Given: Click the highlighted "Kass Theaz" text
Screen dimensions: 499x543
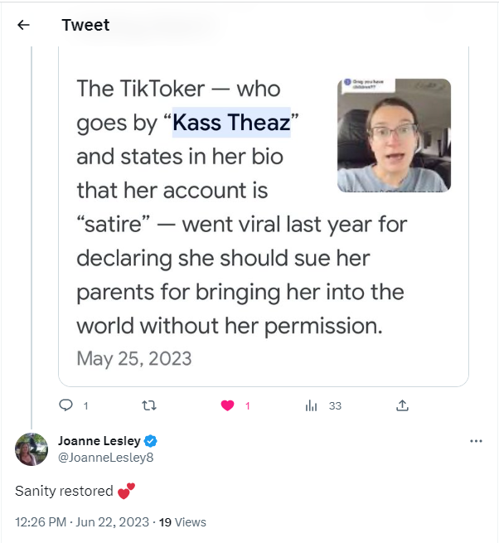Looking at the screenshot, I should (231, 124).
